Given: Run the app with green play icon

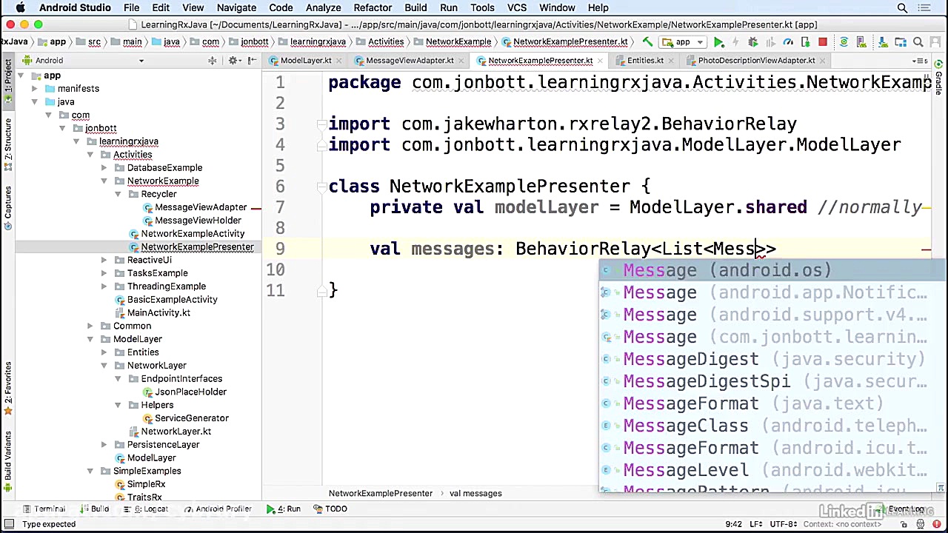Looking at the screenshot, I should point(718,42).
